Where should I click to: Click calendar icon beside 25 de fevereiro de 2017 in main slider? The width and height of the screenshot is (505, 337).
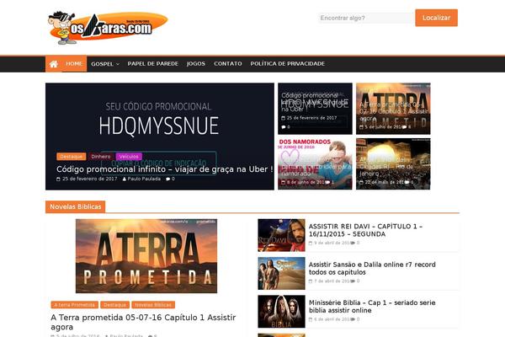point(58,179)
